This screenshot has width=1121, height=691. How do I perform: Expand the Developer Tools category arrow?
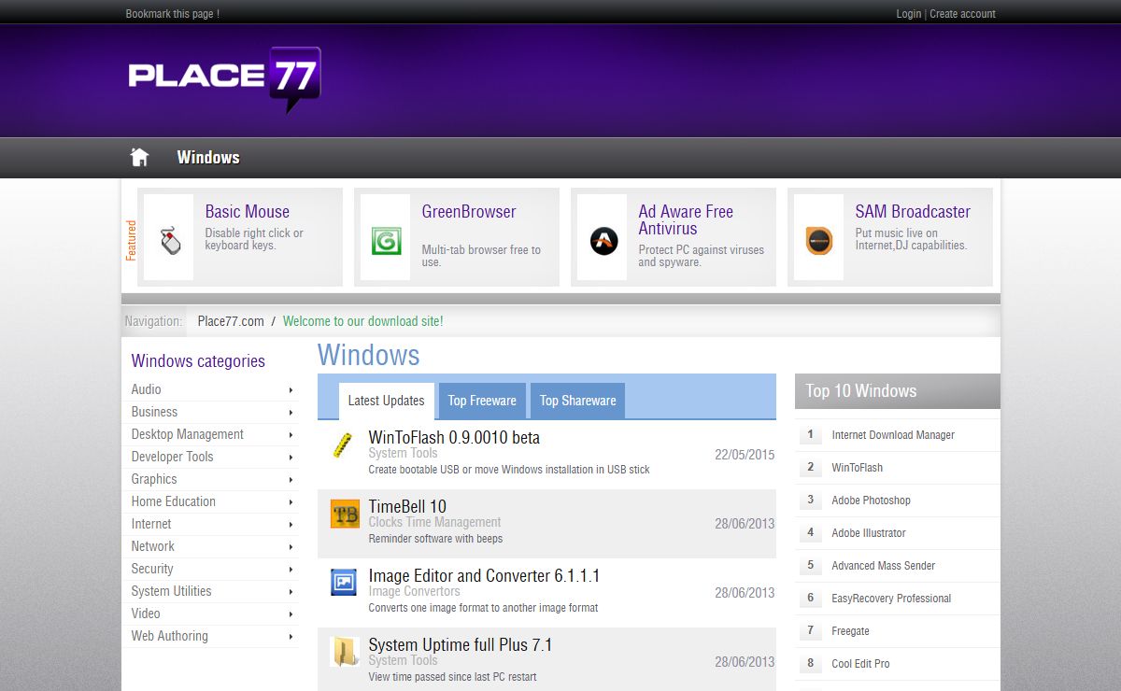coord(291,457)
